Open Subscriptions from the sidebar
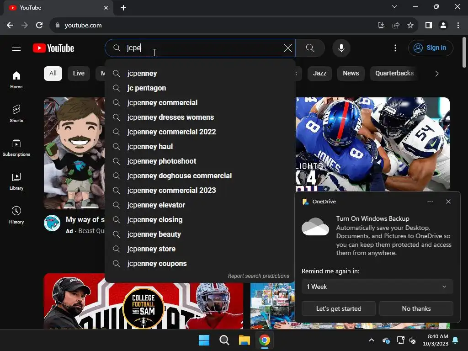Screen dimensions: 468x351 [16, 148]
